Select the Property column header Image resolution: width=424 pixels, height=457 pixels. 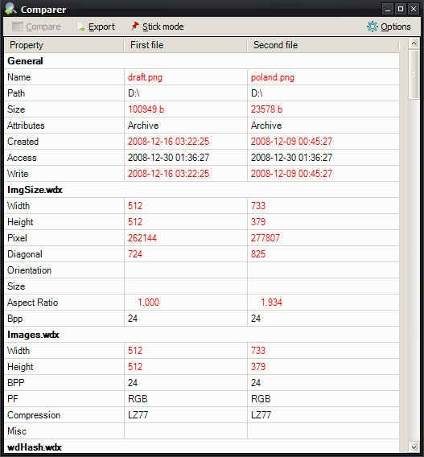click(64, 45)
